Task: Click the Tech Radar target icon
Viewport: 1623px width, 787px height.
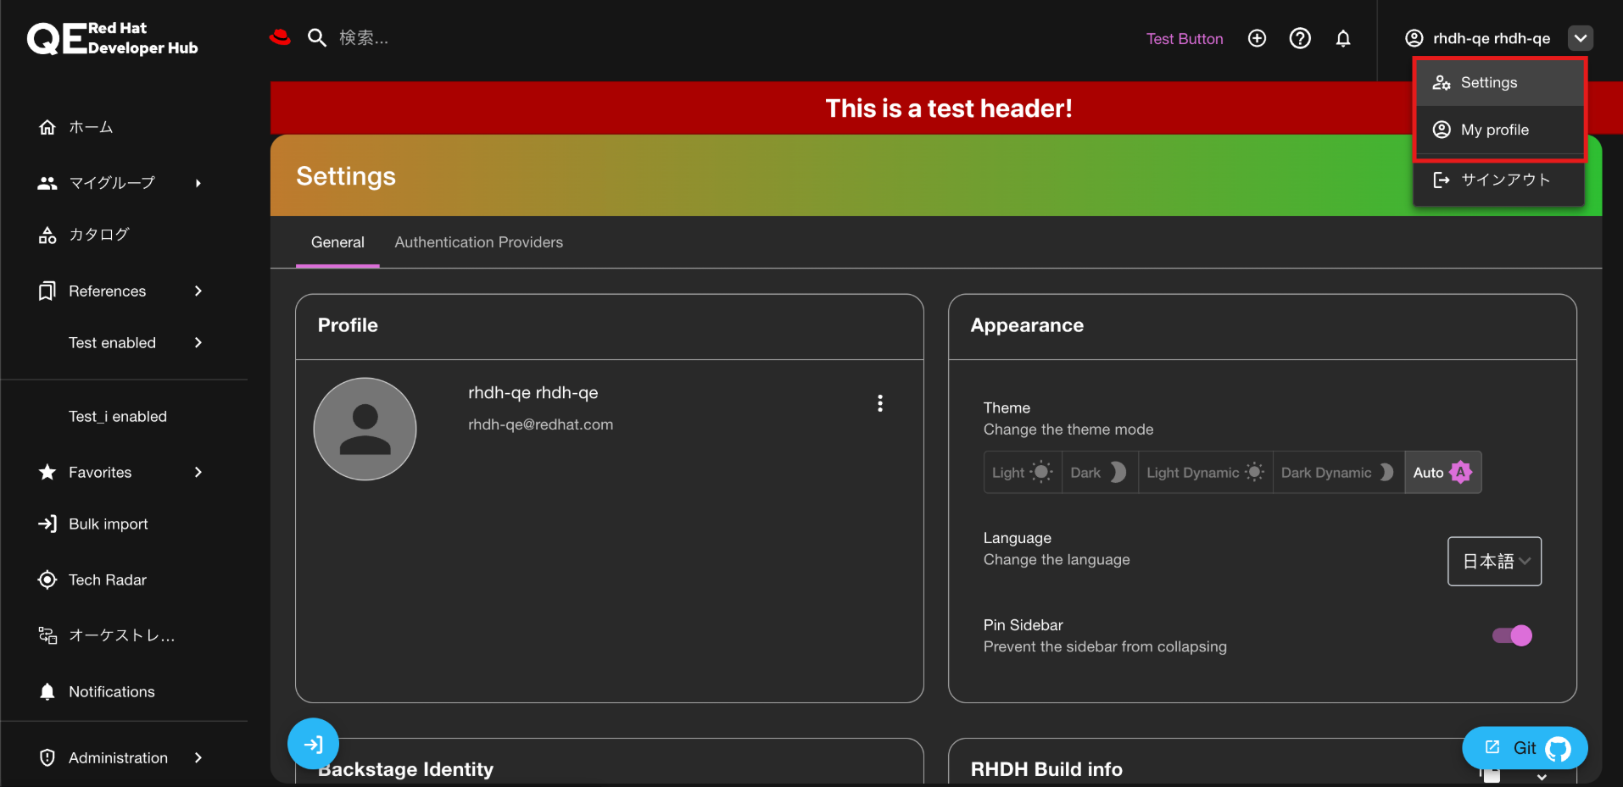Action: point(47,579)
